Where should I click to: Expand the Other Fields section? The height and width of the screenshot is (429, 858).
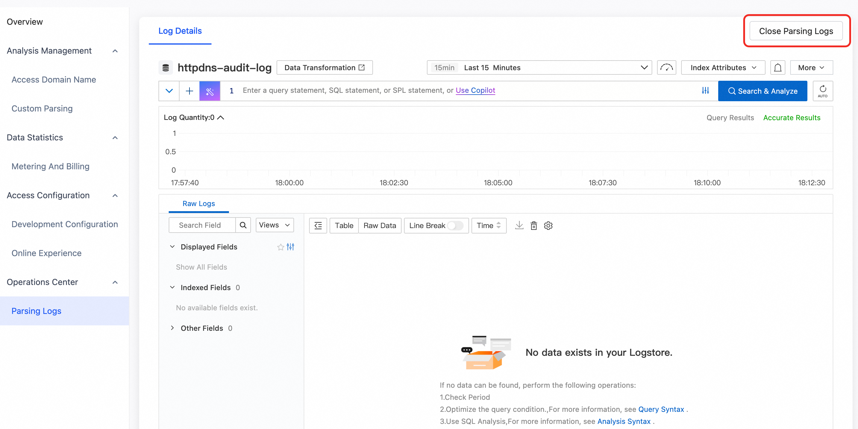click(172, 328)
